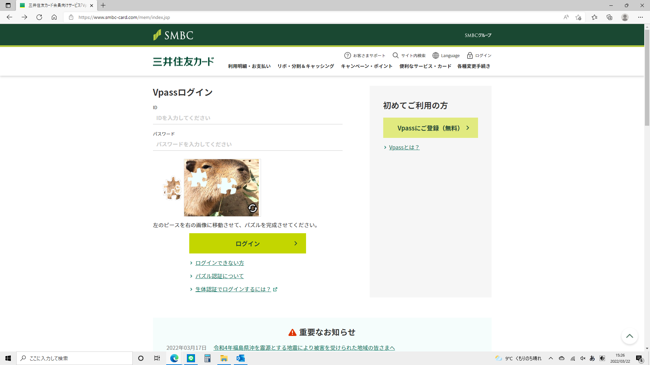Viewport: 650px width, 365px height.
Task: Open the notification center icon
Action: (639, 358)
